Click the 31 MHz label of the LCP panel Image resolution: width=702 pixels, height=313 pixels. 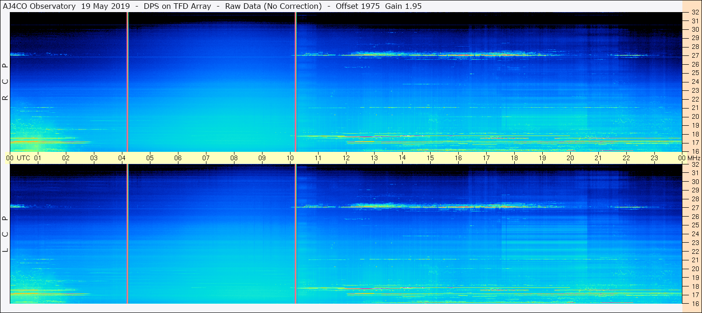695,173
